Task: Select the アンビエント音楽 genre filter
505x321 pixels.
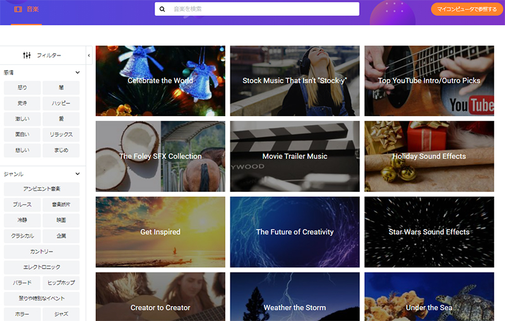Action: pos(42,189)
